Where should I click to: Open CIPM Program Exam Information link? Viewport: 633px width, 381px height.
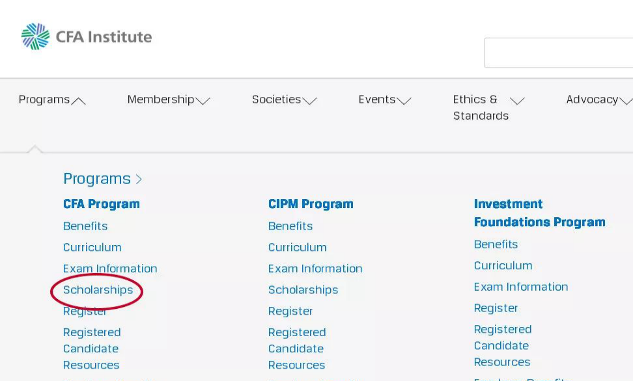tap(315, 269)
